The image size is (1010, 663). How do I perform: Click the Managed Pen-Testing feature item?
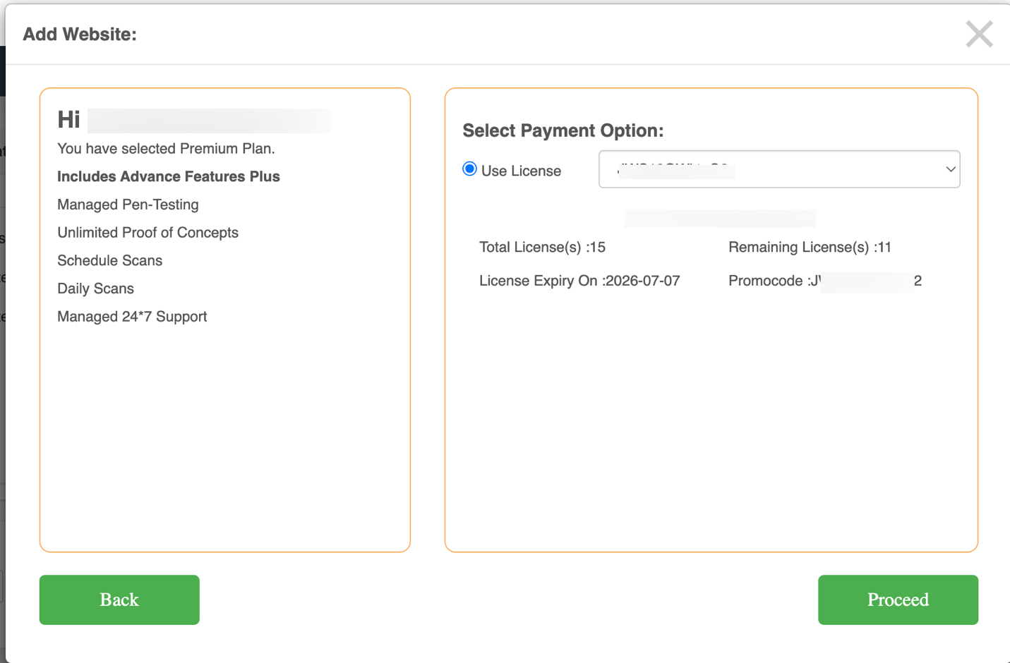pos(128,205)
